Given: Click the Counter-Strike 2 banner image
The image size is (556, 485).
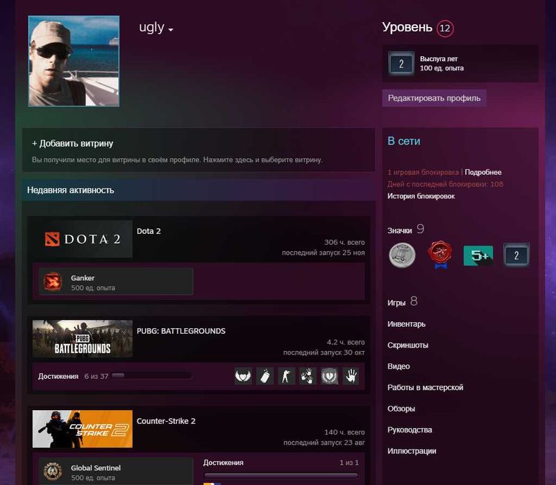Looking at the screenshot, I should click(x=83, y=429).
